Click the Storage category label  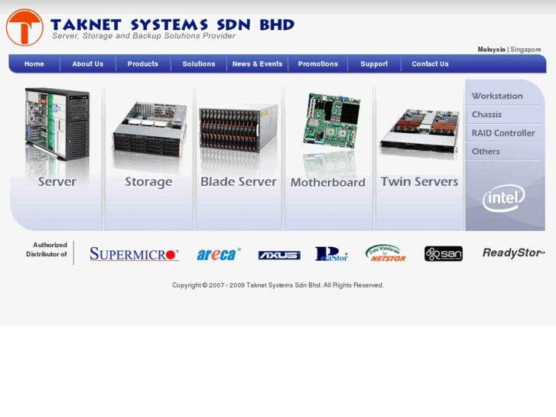pyautogui.click(x=148, y=182)
